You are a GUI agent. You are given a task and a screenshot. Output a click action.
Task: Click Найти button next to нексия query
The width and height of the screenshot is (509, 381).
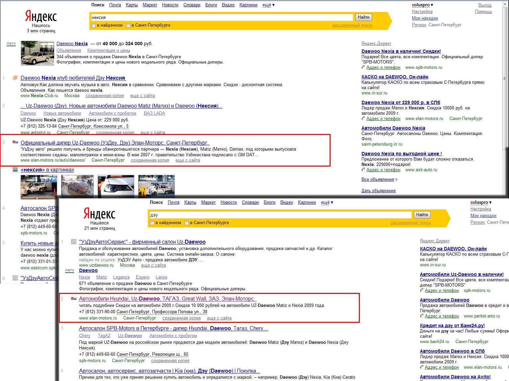363,17
